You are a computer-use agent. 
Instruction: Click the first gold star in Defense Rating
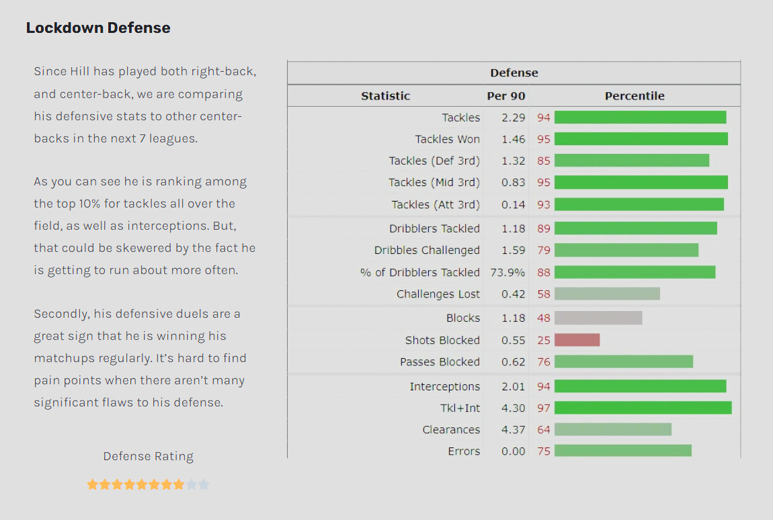click(92, 484)
